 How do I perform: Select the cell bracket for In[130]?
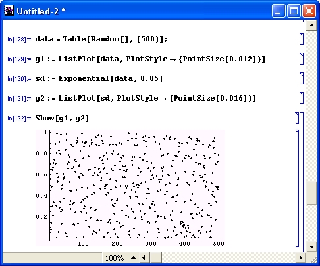pyautogui.click(x=302, y=78)
